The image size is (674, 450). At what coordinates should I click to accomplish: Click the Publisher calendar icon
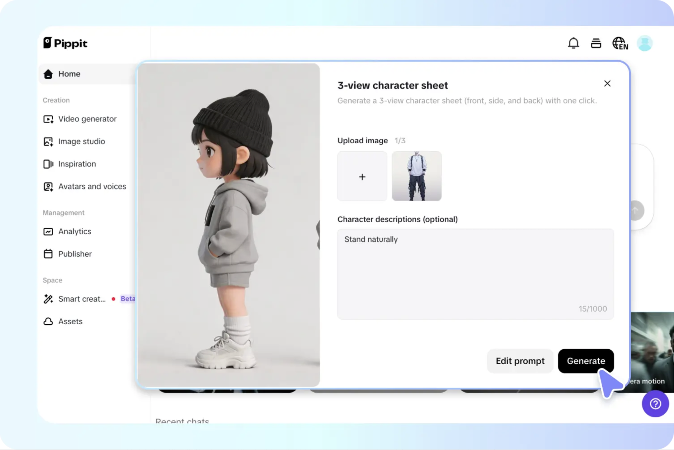[x=48, y=254]
